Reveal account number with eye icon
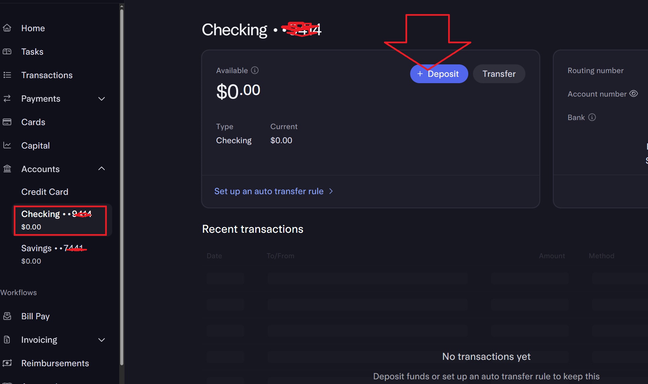The image size is (648, 384). 634,94
